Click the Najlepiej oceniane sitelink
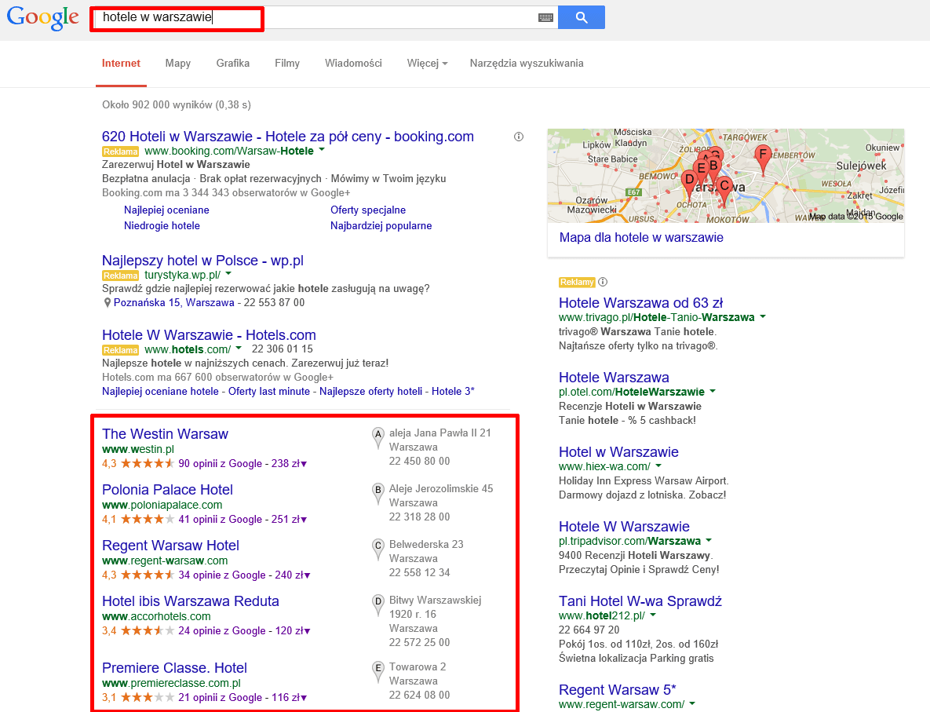 (x=166, y=210)
